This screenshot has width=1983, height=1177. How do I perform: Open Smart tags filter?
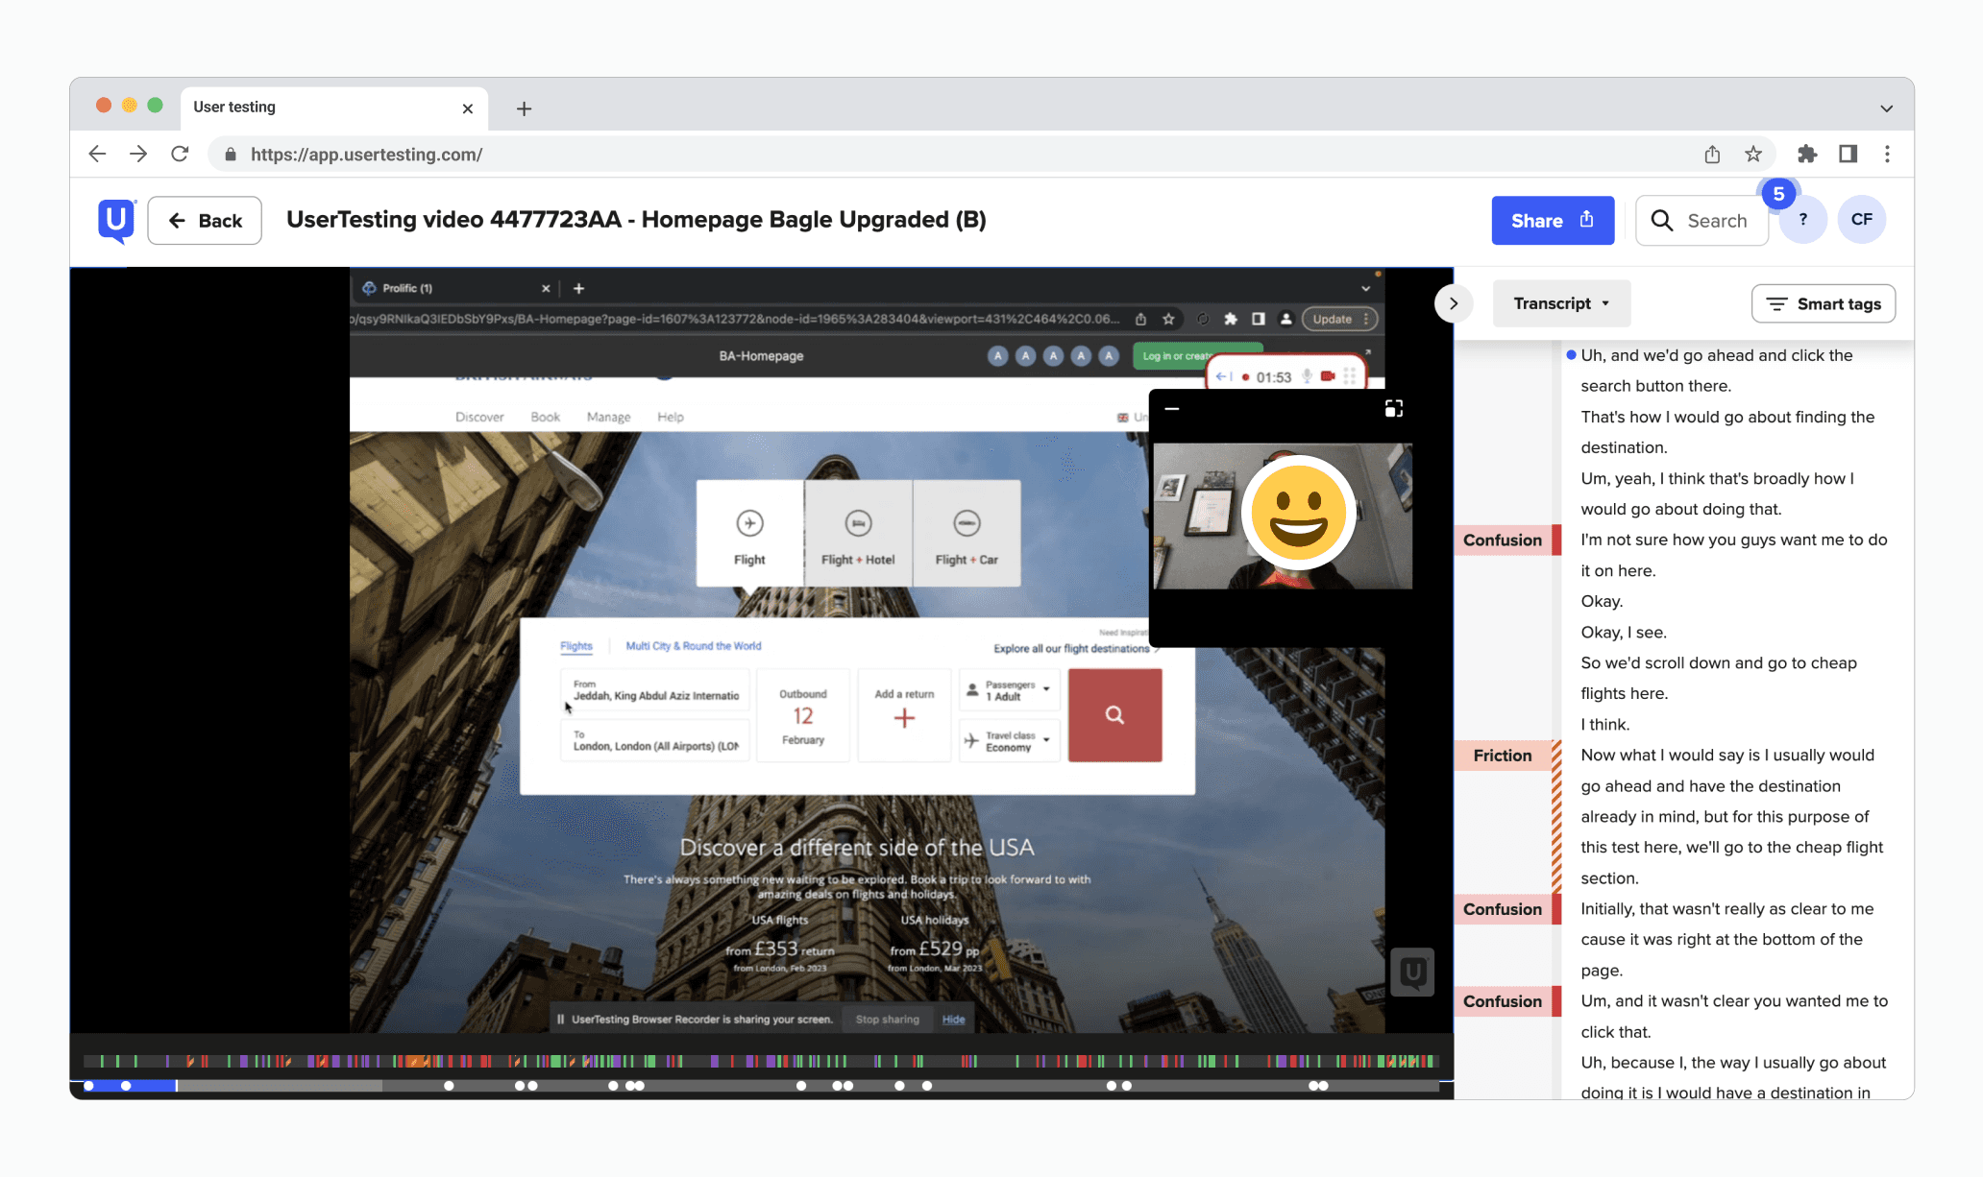[1823, 303]
